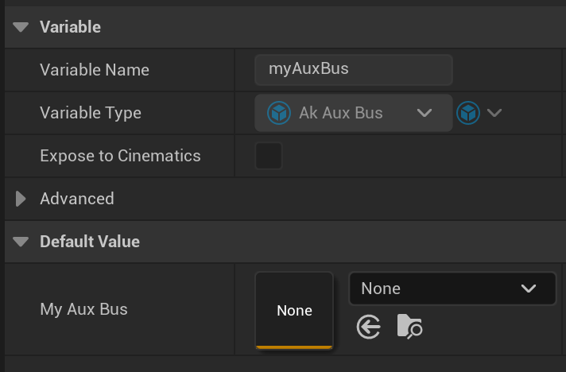Open the Variable Type chevron

[424, 113]
